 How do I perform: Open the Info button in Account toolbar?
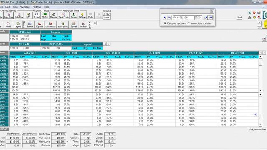tap(28, 15)
